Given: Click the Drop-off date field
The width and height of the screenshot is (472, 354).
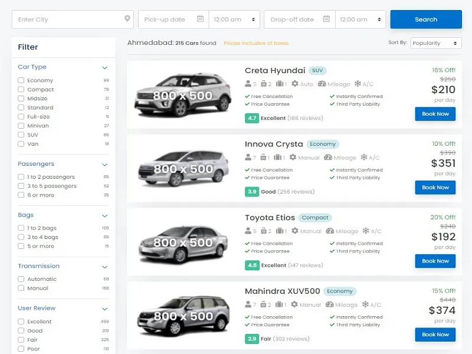Looking at the screenshot, I should (x=300, y=19).
